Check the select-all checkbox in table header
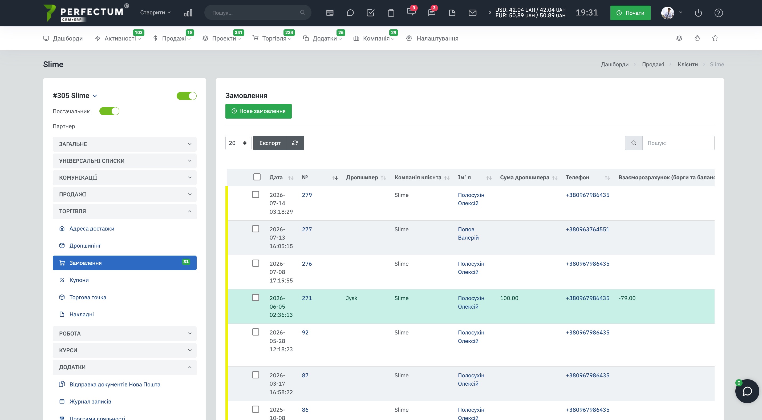This screenshot has height=420, width=762. click(x=257, y=177)
